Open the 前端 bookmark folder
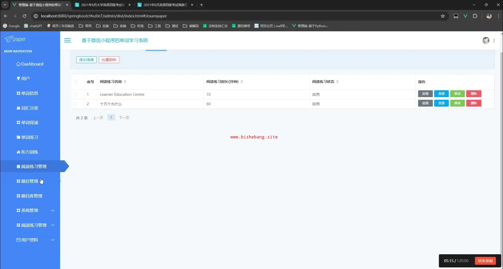Screen dimensions: 503x269 120,26
